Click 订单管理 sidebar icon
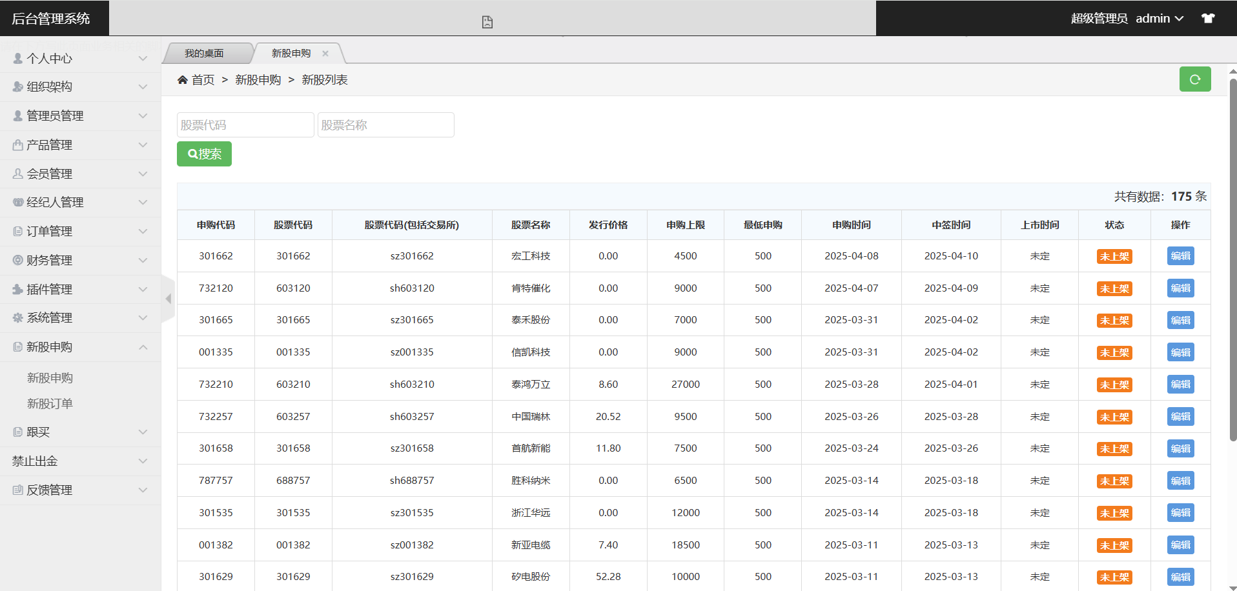The height and width of the screenshot is (591, 1237). (18, 231)
